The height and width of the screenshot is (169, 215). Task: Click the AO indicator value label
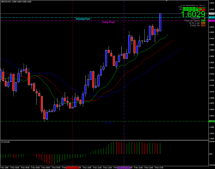click(5, 142)
